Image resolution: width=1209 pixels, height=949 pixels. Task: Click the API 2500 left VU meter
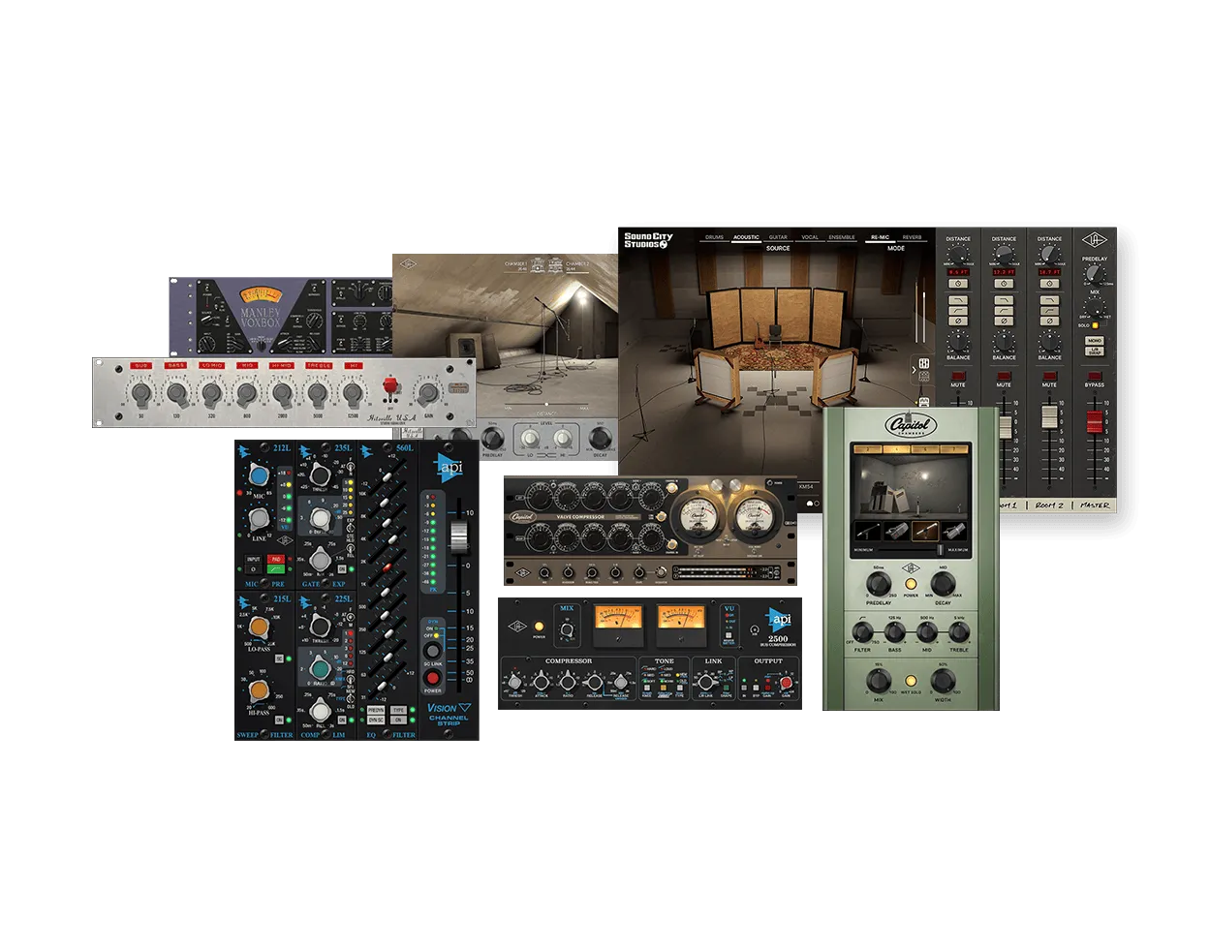[618, 625]
